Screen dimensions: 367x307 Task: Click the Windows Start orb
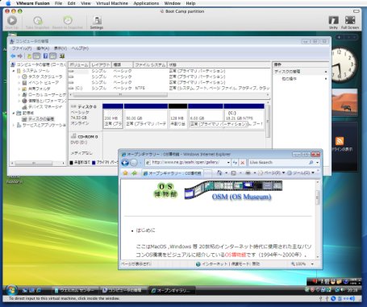click(11, 290)
